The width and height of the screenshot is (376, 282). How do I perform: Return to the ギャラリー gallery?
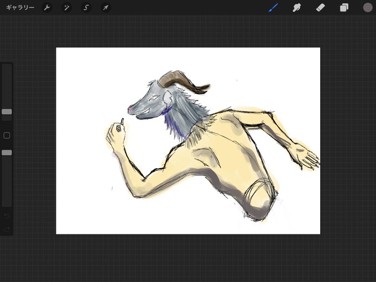pyautogui.click(x=20, y=8)
